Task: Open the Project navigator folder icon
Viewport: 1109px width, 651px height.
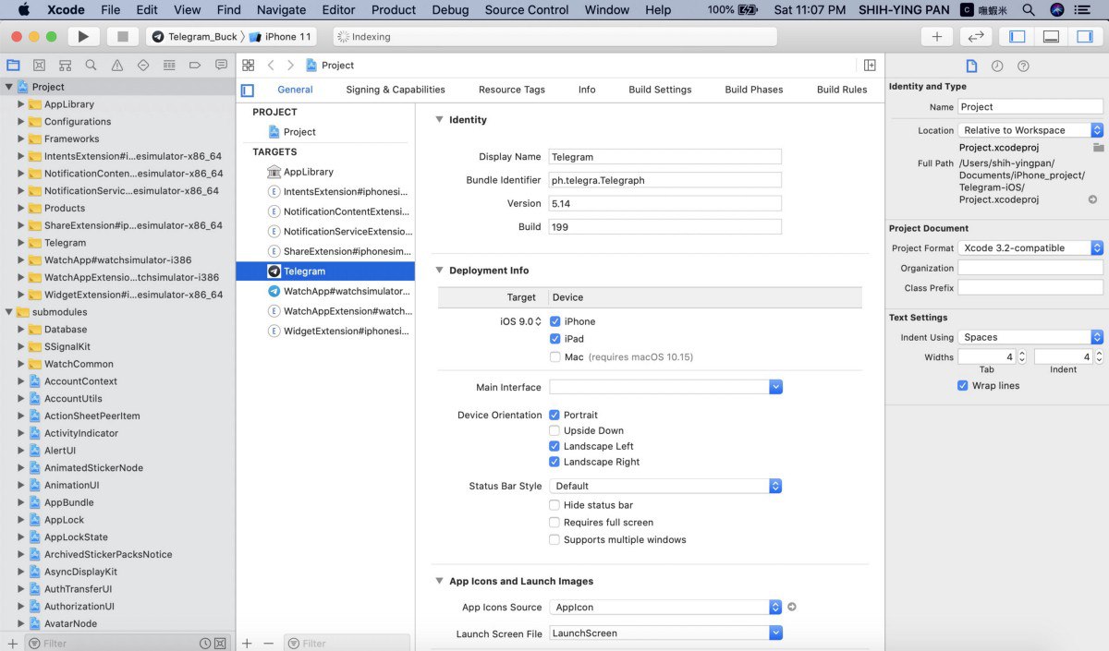Action: [x=13, y=66]
